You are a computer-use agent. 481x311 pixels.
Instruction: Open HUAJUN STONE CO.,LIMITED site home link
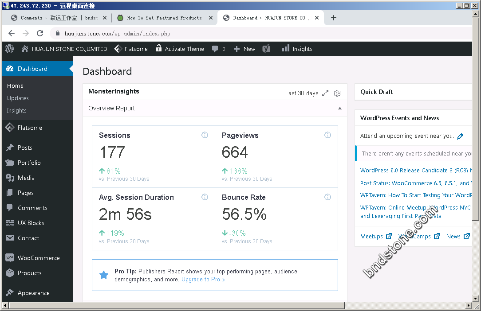click(64, 49)
